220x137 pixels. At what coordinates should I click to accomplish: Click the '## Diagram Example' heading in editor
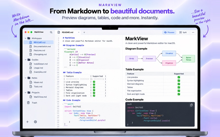tap(73, 45)
